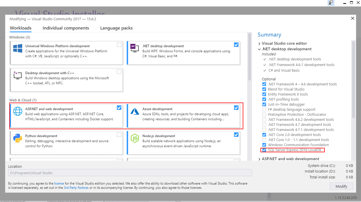Open the Language packs tab

click(116, 28)
